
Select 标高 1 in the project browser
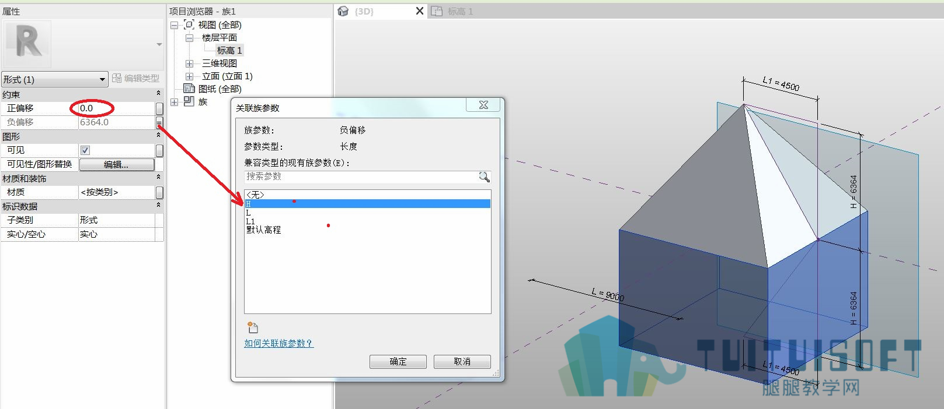tap(229, 51)
